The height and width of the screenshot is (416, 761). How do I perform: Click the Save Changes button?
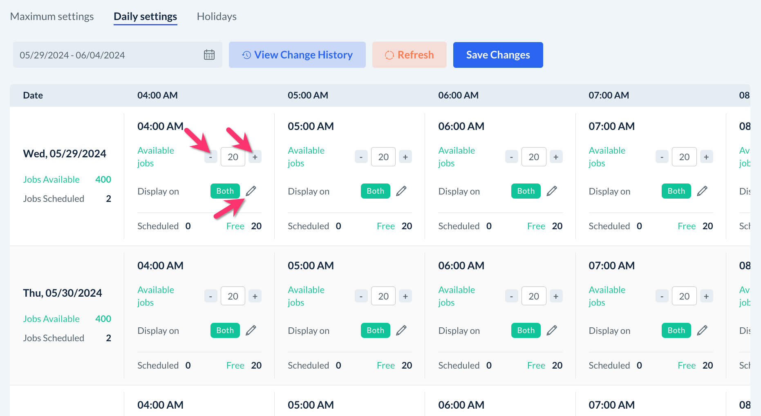click(498, 55)
